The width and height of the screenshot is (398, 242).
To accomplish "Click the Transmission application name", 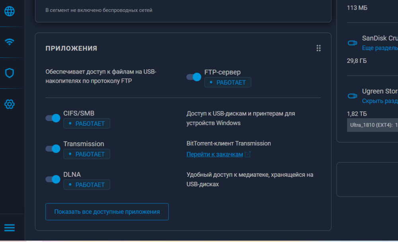I will click(84, 144).
